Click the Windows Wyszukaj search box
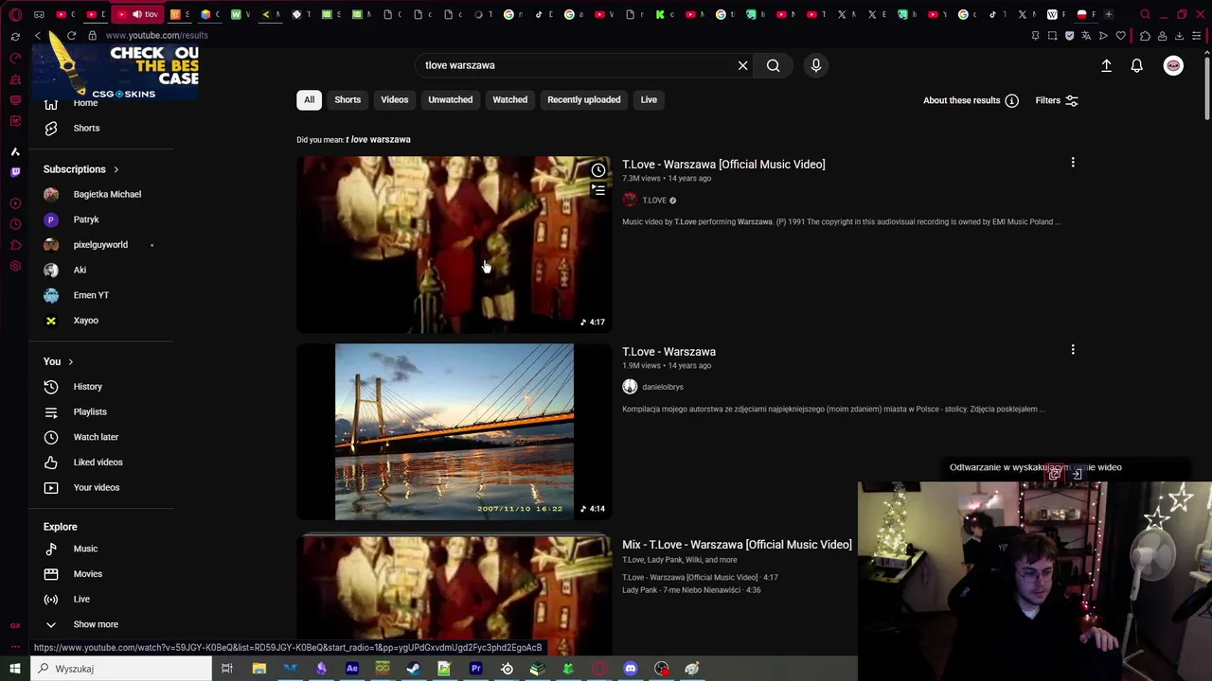The height and width of the screenshot is (681, 1212). click(121, 669)
